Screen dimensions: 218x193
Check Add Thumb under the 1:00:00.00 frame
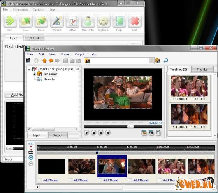tap(160, 180)
